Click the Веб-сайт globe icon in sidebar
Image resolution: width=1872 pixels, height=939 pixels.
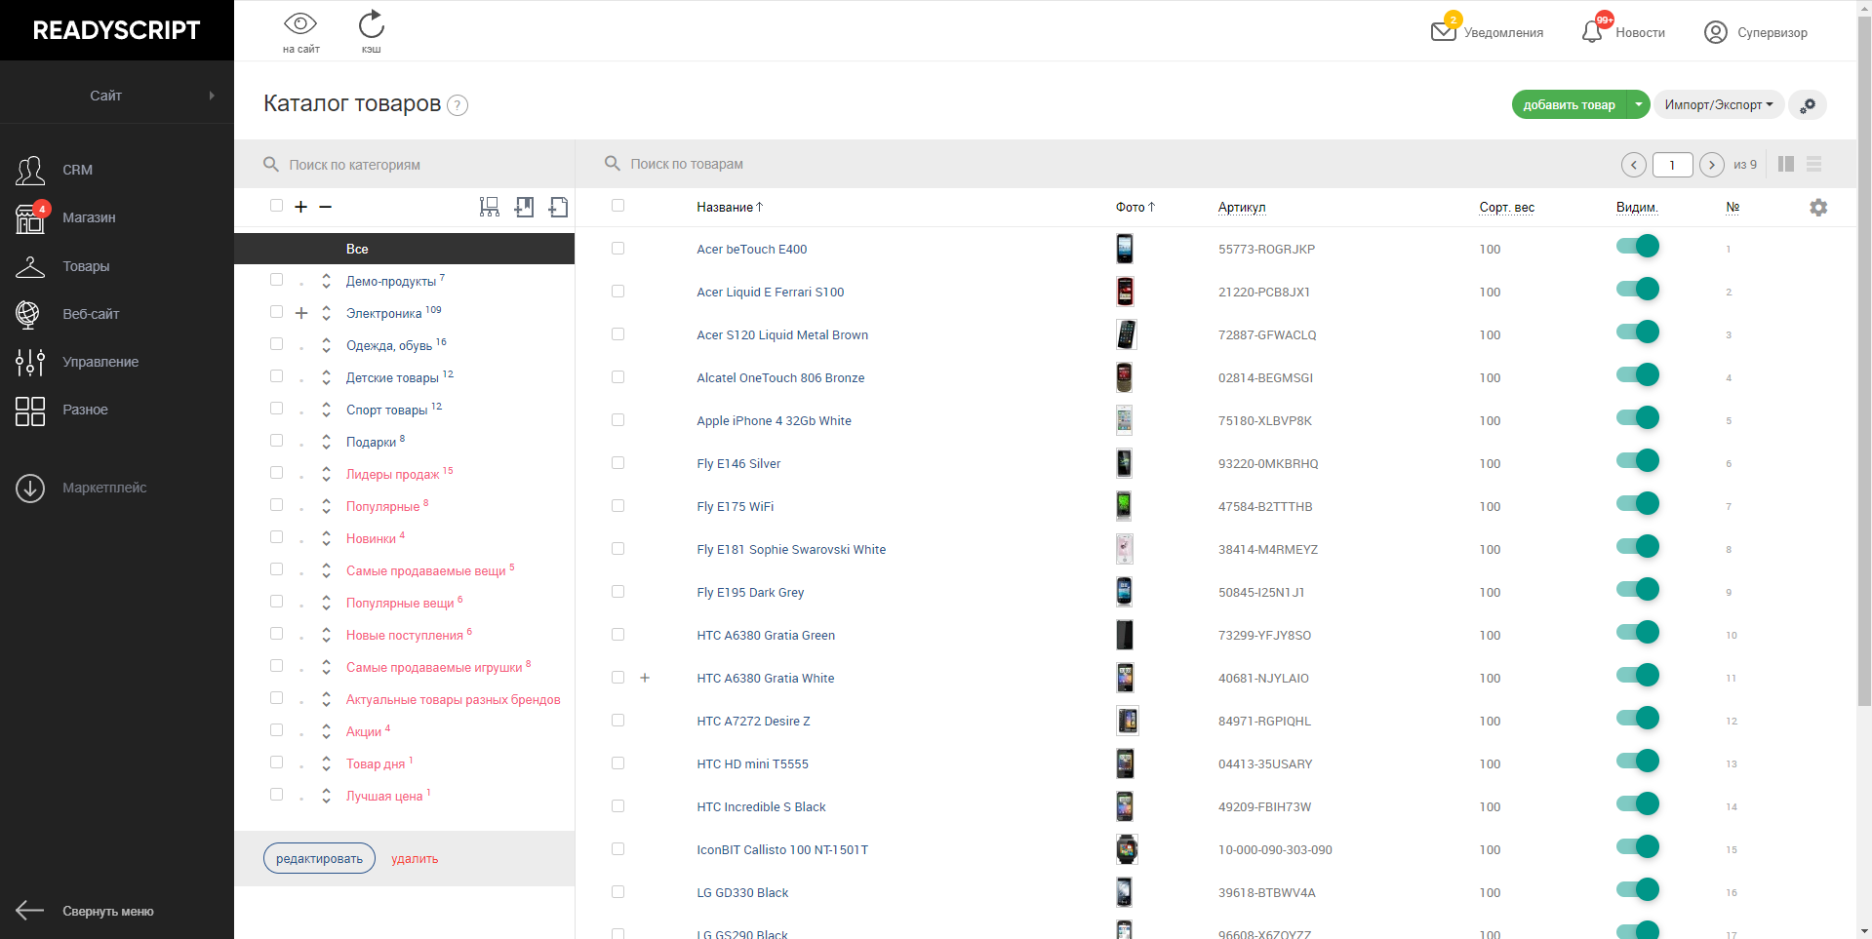(x=28, y=314)
